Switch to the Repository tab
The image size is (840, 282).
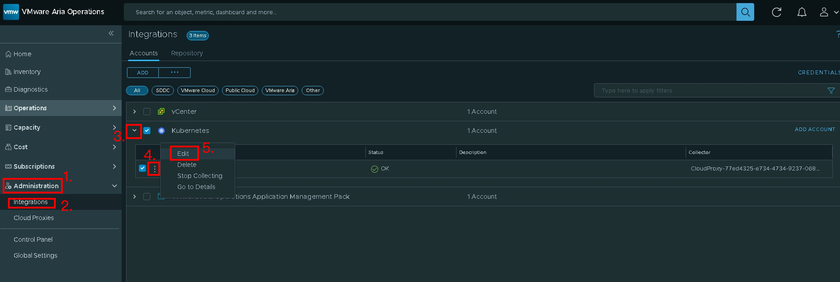tap(187, 53)
